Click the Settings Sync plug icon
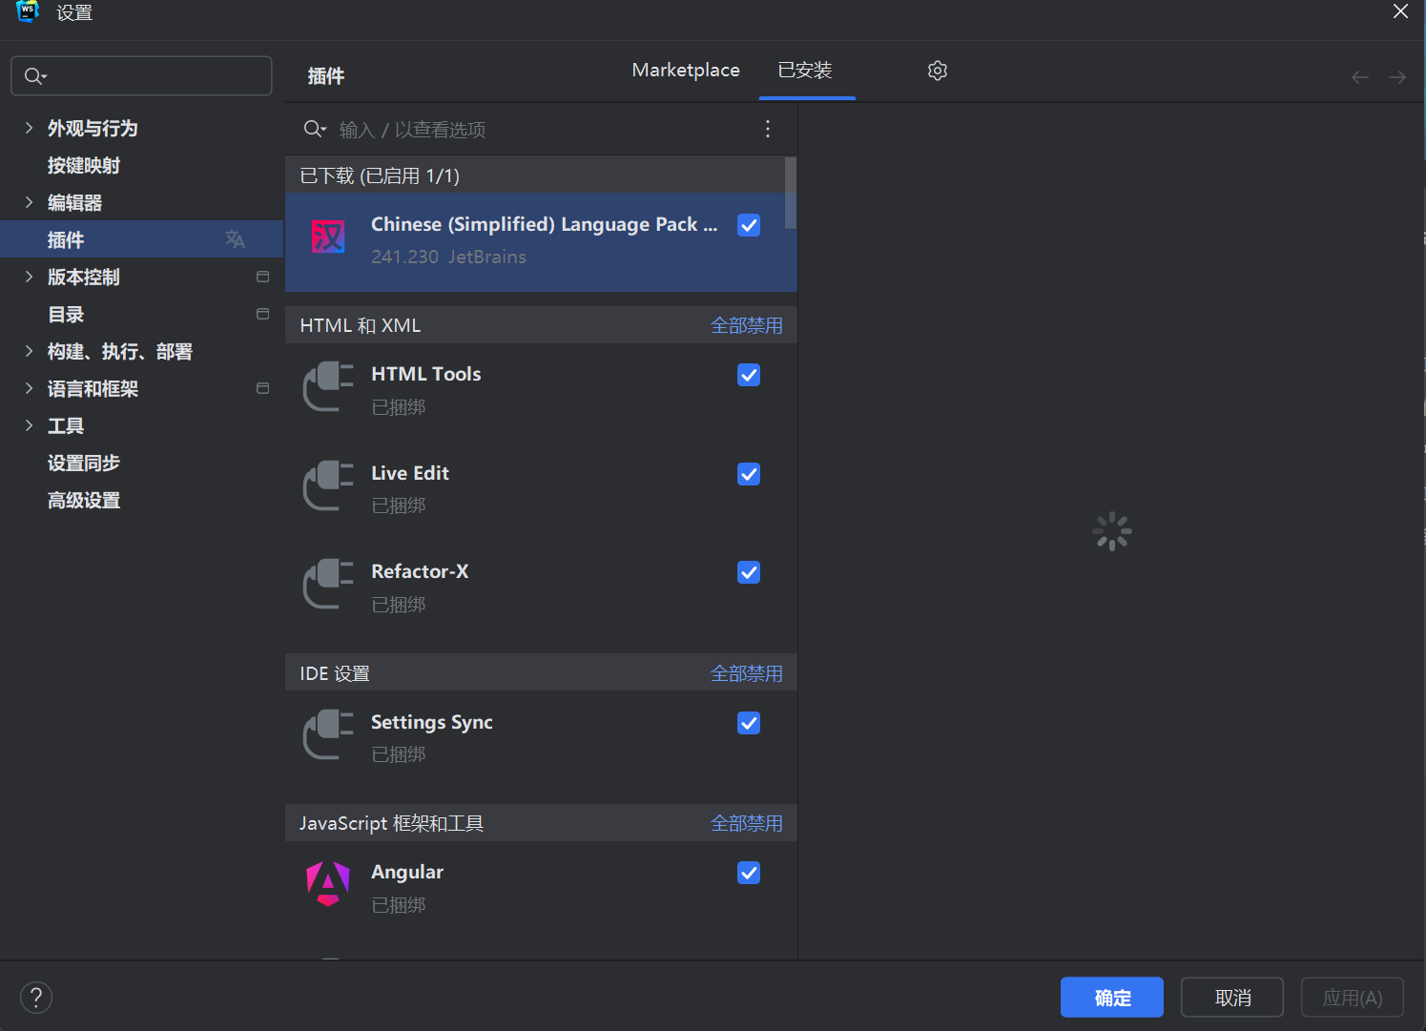The height and width of the screenshot is (1031, 1426). pos(328,734)
